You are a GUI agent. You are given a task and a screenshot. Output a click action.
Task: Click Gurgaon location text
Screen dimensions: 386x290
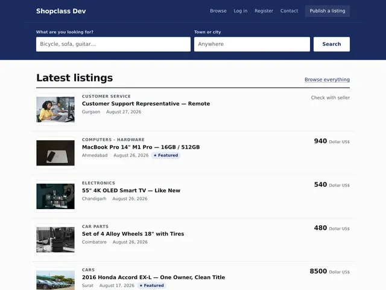point(91,112)
